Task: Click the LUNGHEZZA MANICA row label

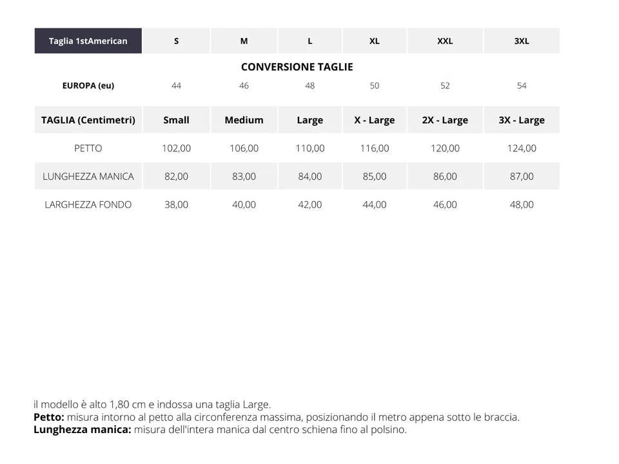Action: 88,177
